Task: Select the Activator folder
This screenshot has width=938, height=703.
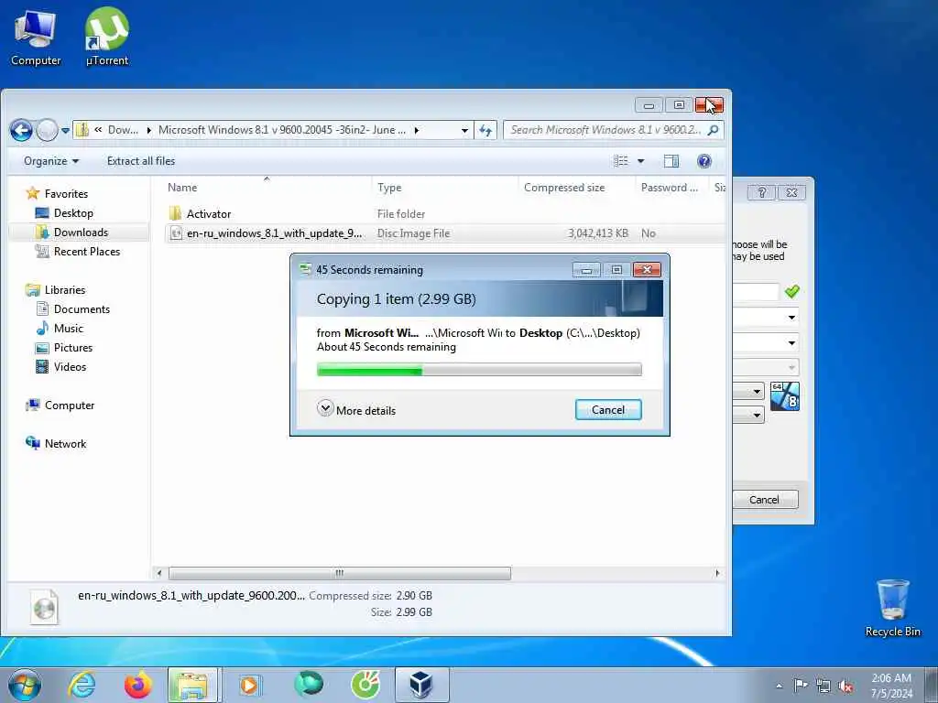Action: (208, 214)
